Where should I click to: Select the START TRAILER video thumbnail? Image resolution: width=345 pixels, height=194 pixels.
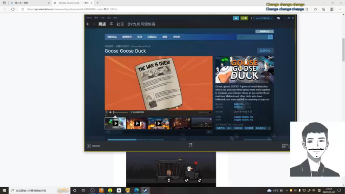[x=159, y=123]
